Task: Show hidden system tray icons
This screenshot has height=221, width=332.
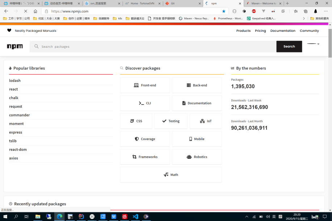Action: (x=247, y=217)
